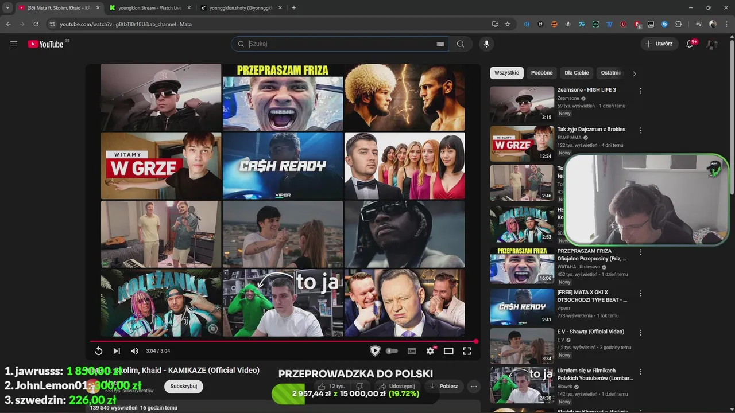The image size is (735, 413).
Task: Click the Pobierz download button
Action: pos(443,387)
